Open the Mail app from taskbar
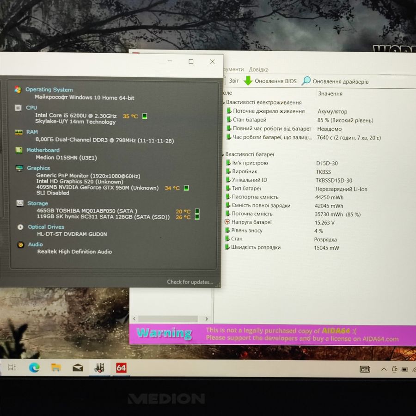Screen dimensions: 416x416 (78, 368)
